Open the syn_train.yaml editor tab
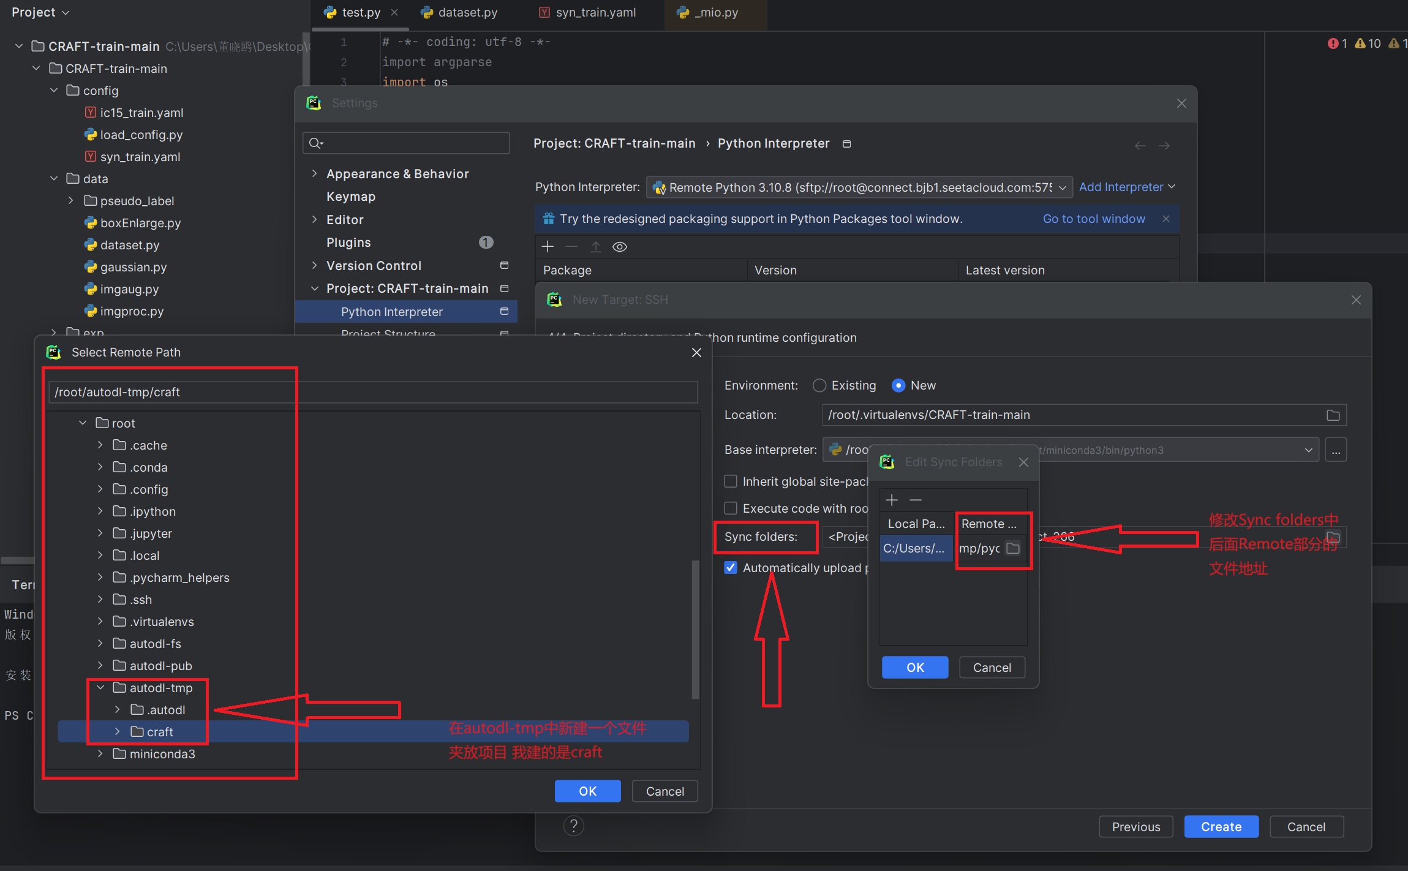Image resolution: width=1408 pixels, height=871 pixels. 595,12
